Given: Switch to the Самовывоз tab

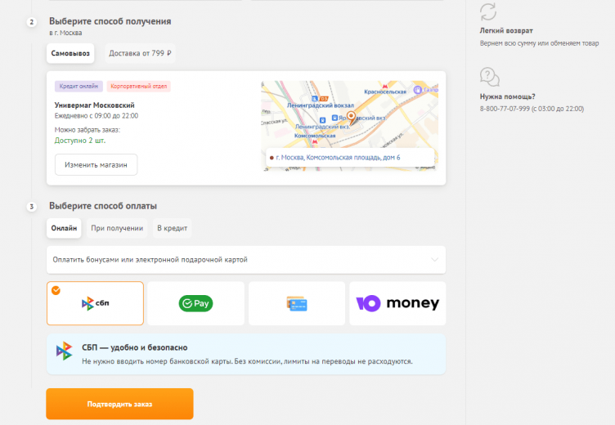Looking at the screenshot, I should pyautogui.click(x=72, y=53).
